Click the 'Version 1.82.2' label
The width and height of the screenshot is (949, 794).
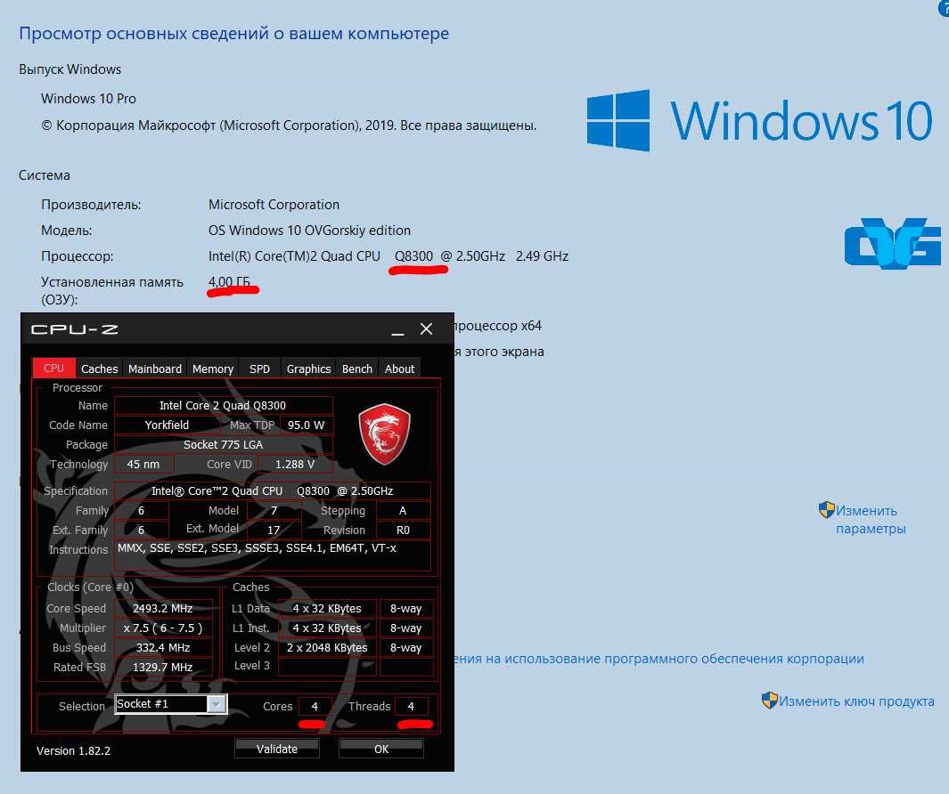73,751
